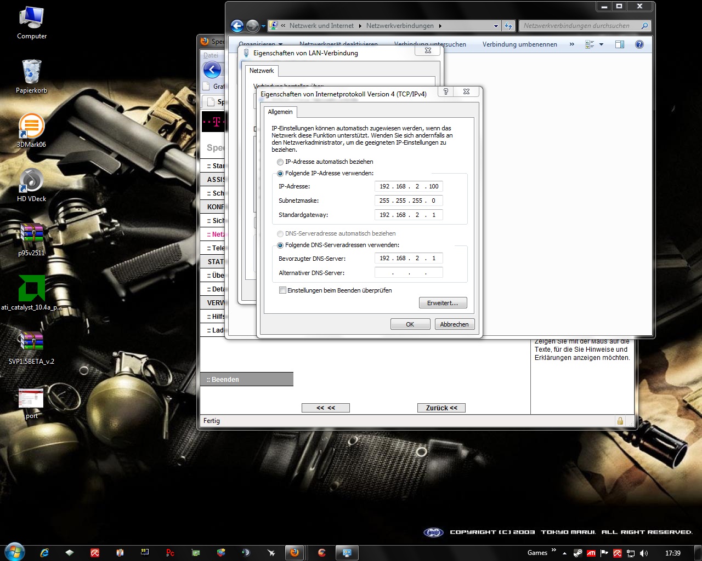Select 'IP-Adresse automatisch beziehen' radio button
This screenshot has width=702, height=561.
click(280, 162)
